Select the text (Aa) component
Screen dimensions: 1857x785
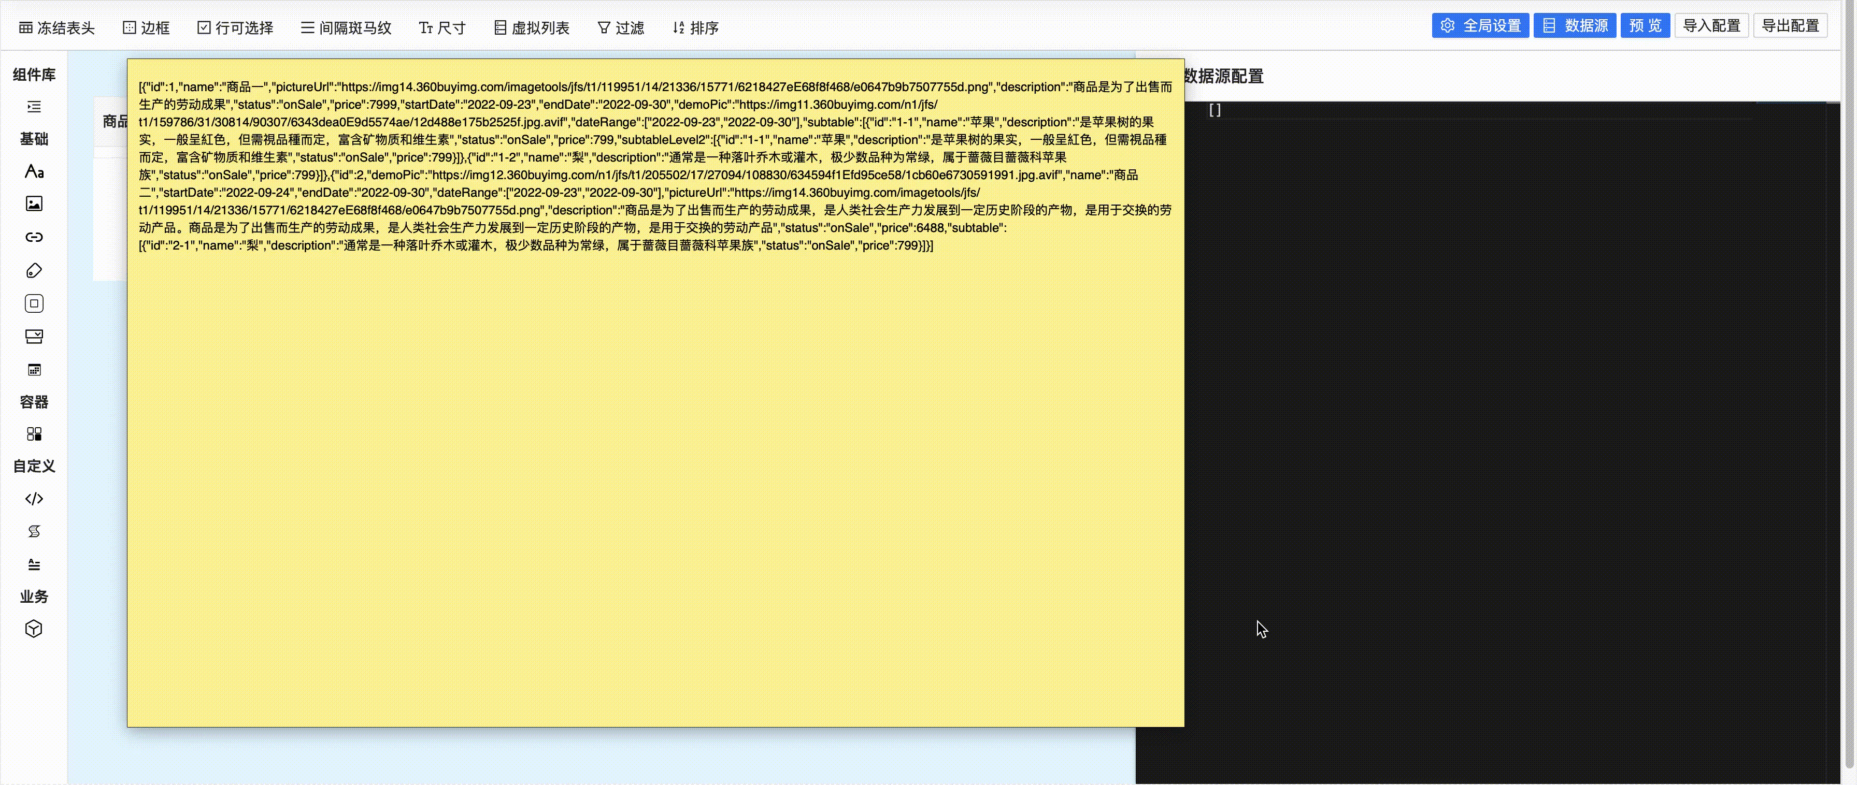click(x=34, y=171)
